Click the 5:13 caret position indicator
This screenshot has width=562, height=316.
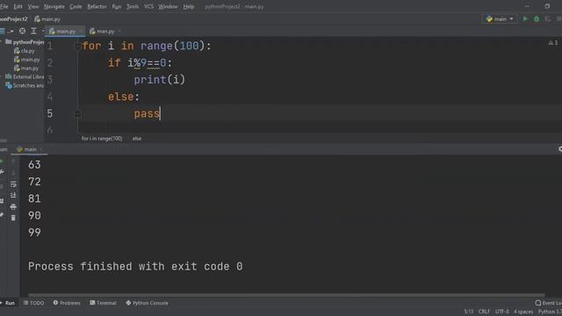[468, 312]
